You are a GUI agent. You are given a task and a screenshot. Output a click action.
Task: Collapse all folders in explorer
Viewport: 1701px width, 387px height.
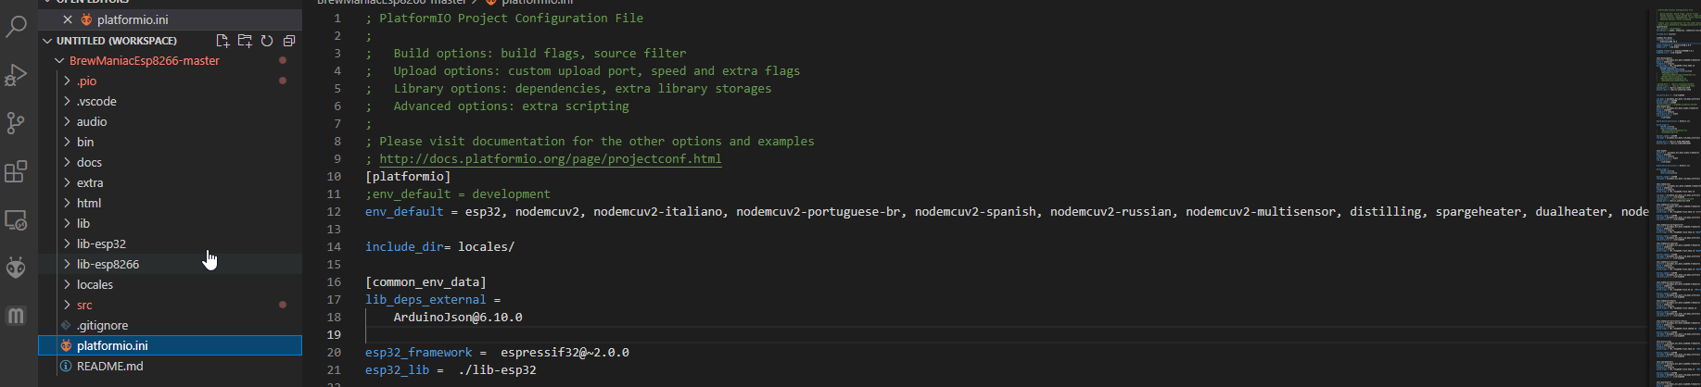(289, 41)
